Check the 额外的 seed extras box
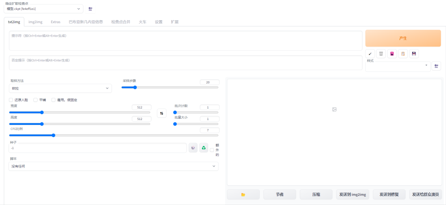Screen dimensions: 446x205 click(211, 150)
